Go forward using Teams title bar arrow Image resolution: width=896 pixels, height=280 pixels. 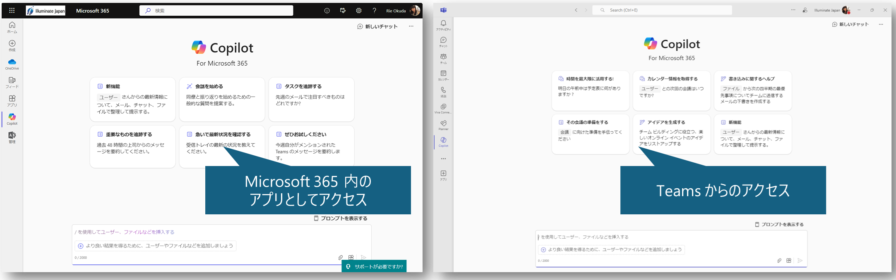[x=586, y=10]
